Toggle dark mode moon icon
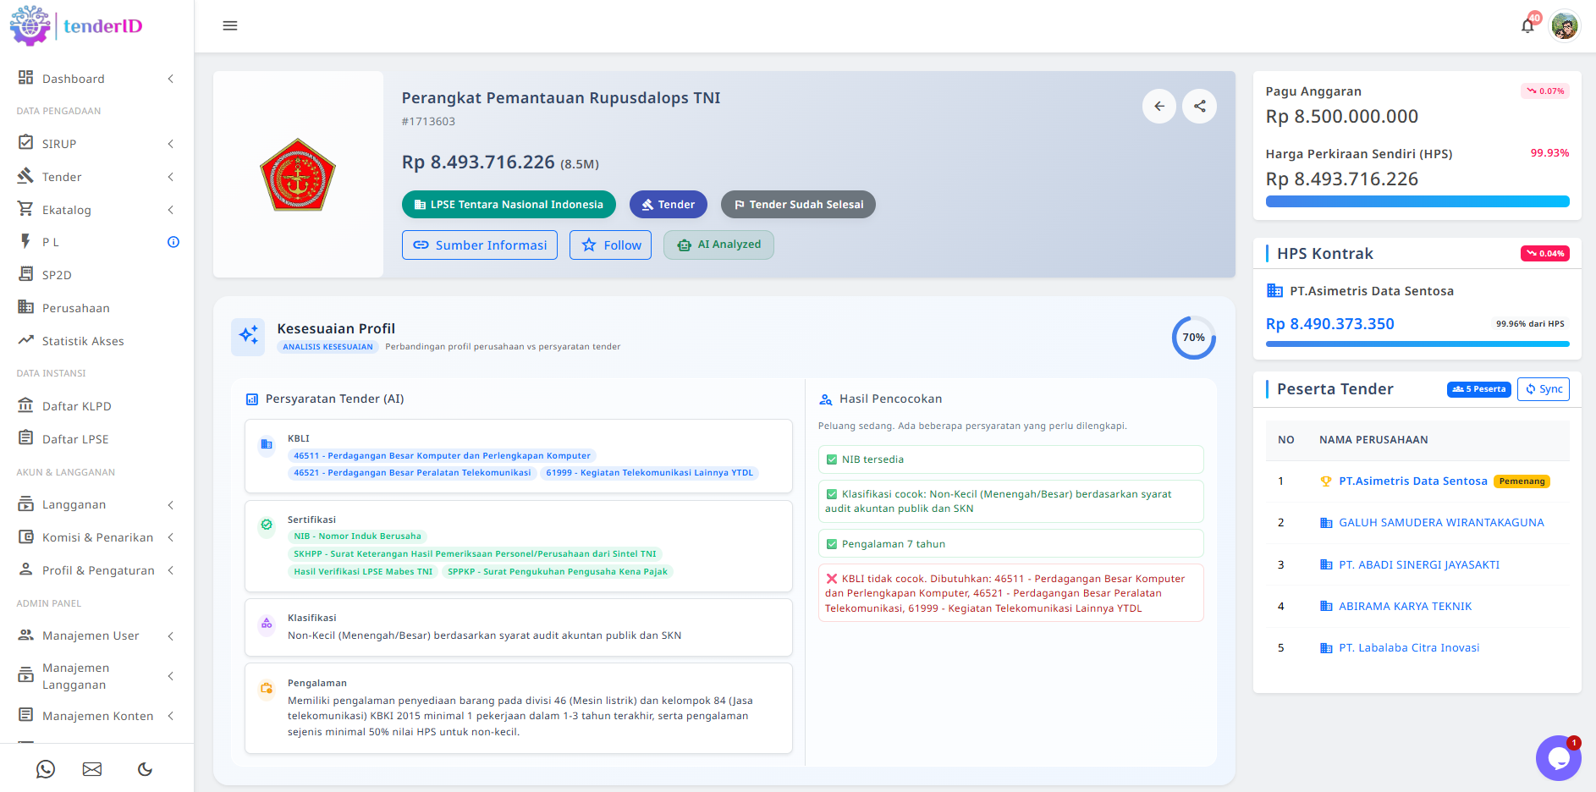 (x=145, y=769)
